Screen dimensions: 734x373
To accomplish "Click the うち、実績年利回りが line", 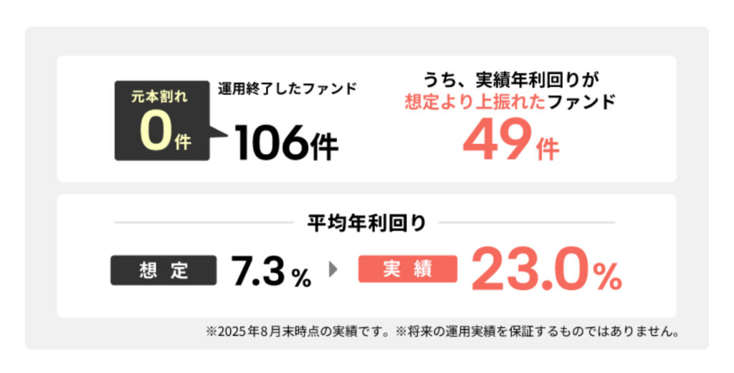I will [x=510, y=82].
